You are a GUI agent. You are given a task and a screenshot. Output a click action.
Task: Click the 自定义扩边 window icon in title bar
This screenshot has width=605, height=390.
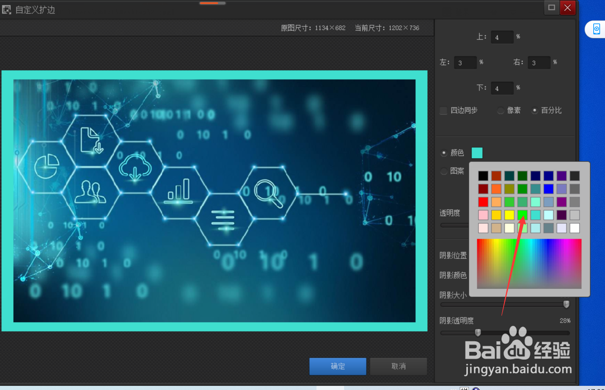coord(6,9)
